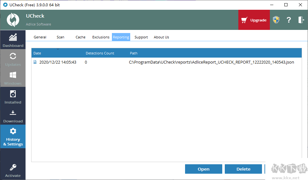
Task: Switch to the General tab
Action: click(40, 37)
